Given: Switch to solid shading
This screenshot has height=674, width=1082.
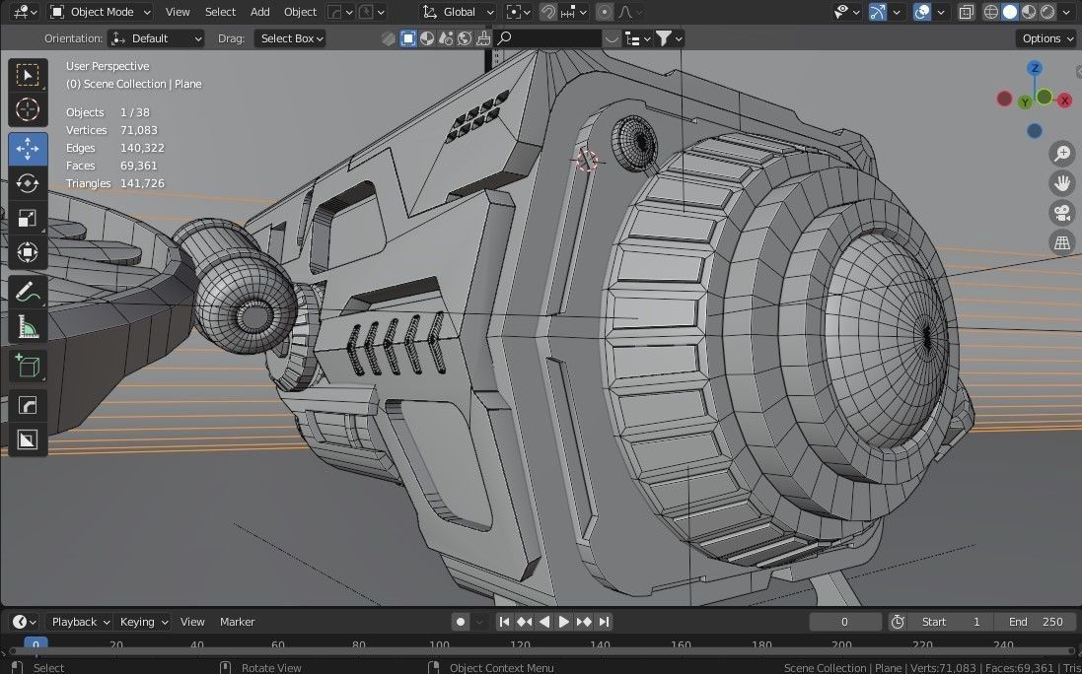Looking at the screenshot, I should click(x=1010, y=12).
